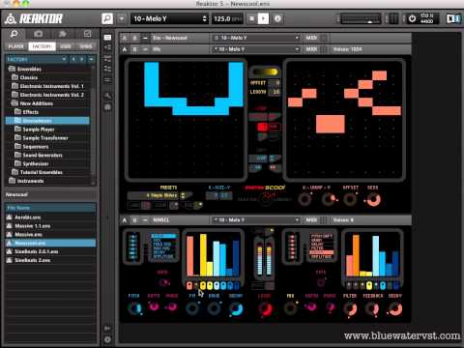The width and height of the screenshot is (464, 348).
Task: Open the snapshots tab with camera icon
Action: coord(39,34)
